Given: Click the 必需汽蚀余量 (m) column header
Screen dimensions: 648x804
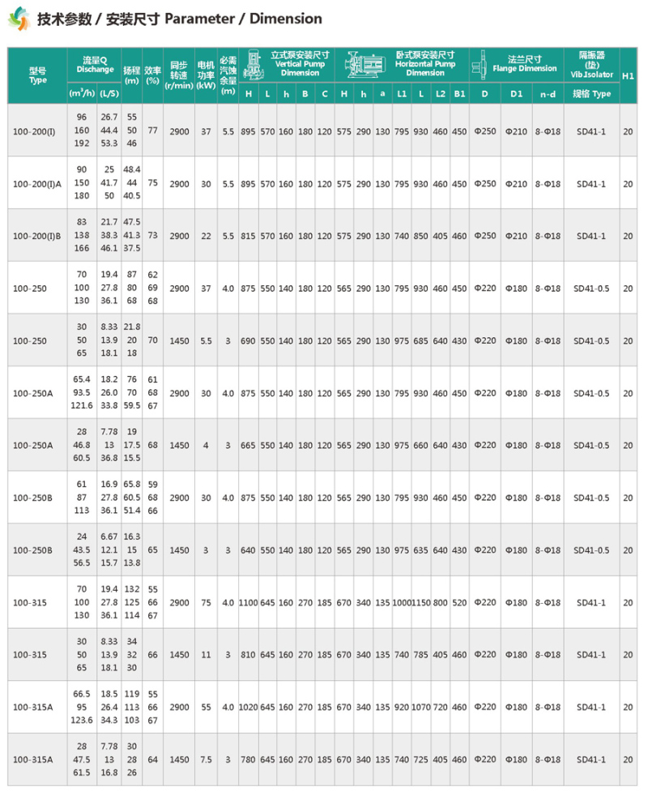Looking at the screenshot, I should click(x=228, y=75).
